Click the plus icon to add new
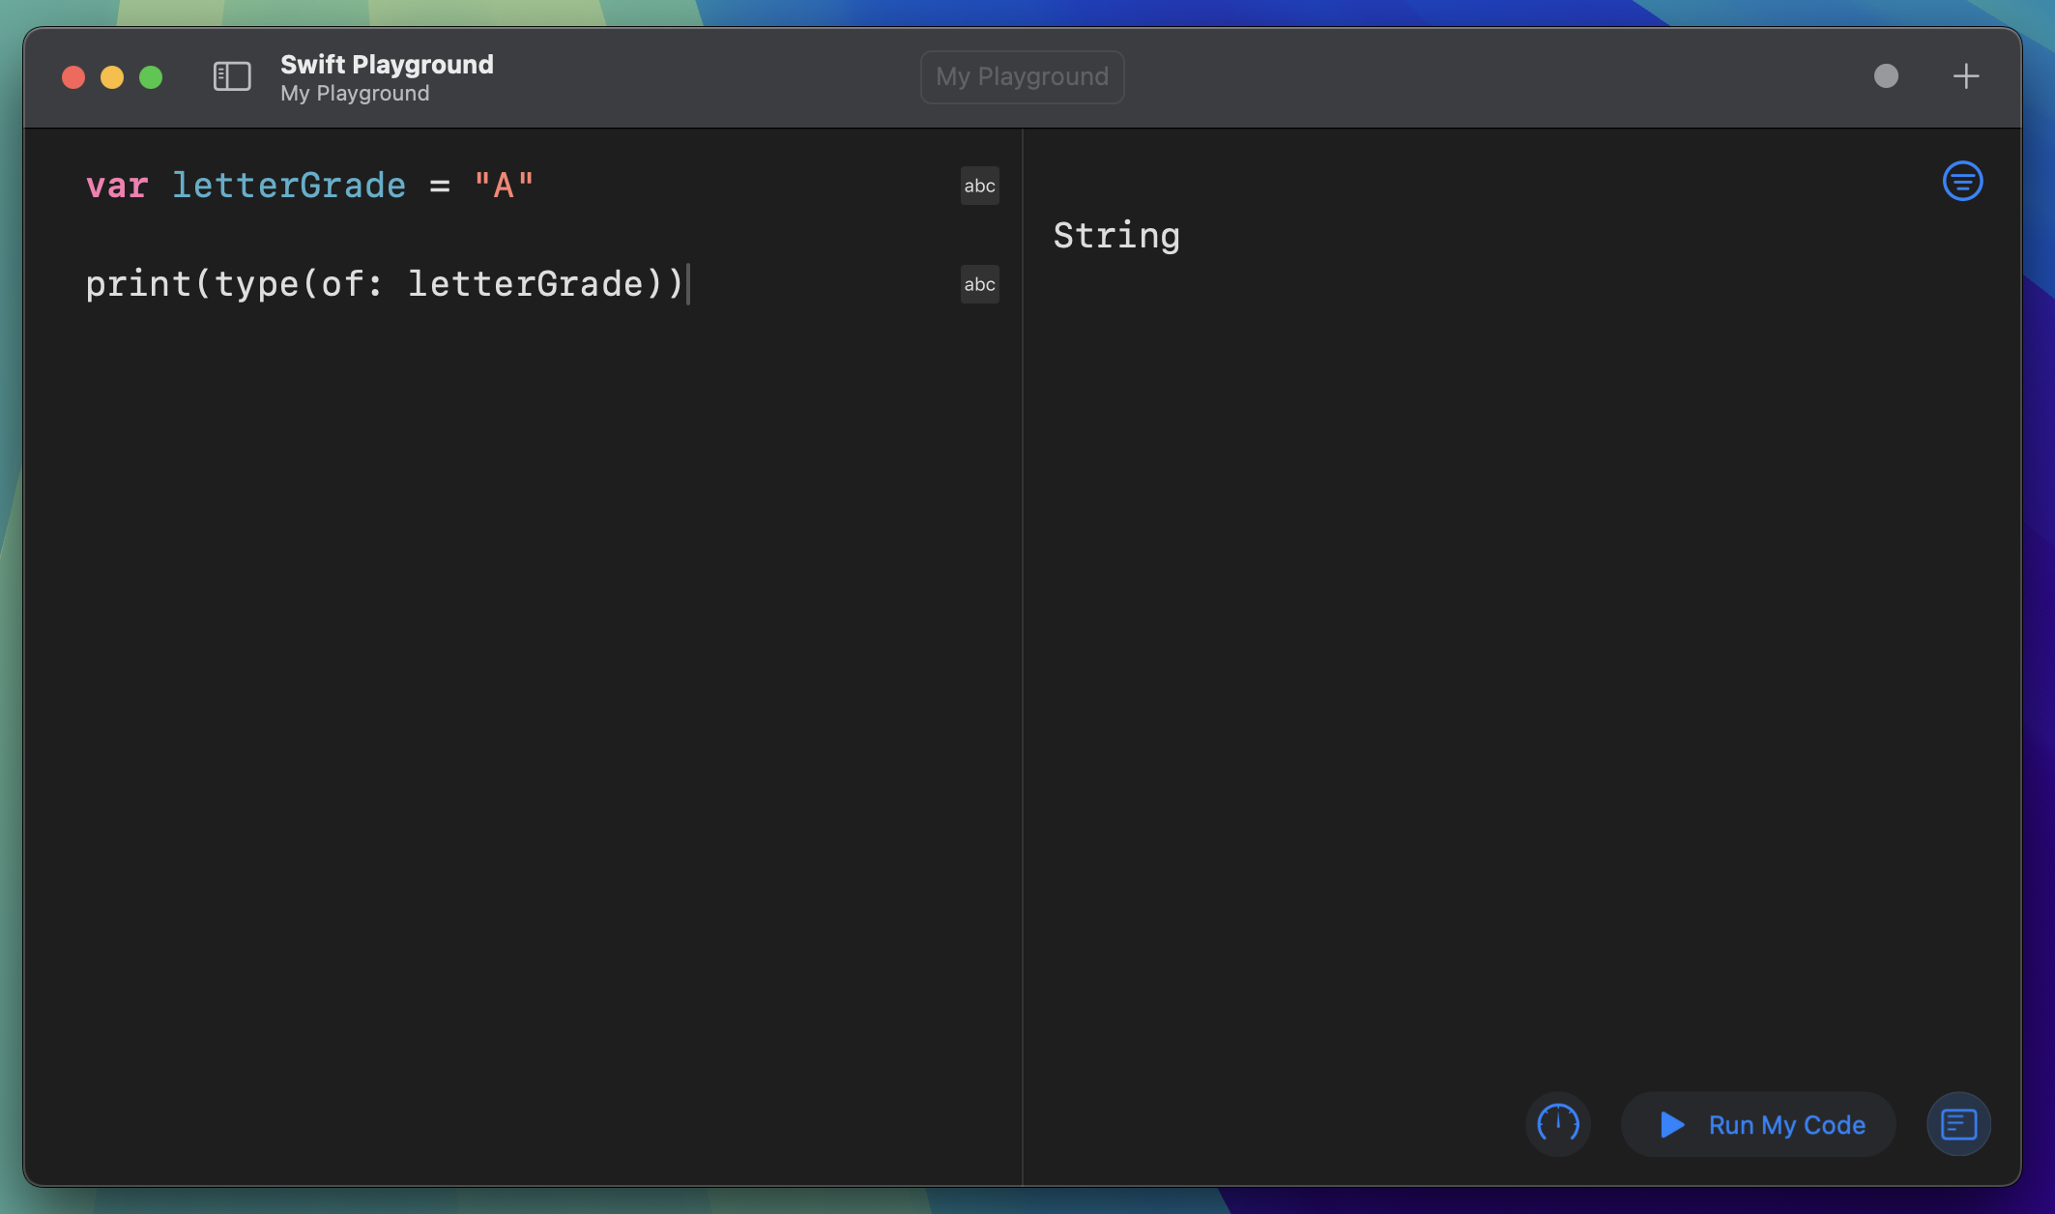This screenshot has height=1214, width=2055. pos(1965,76)
